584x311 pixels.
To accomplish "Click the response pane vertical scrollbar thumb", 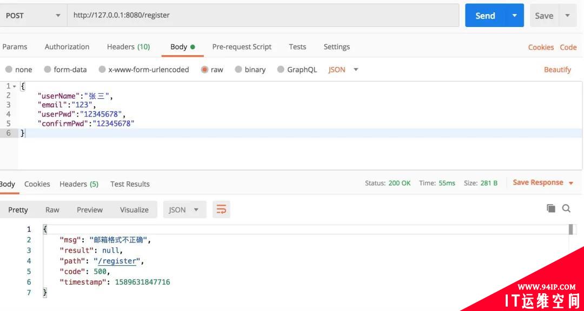I will pos(570,229).
